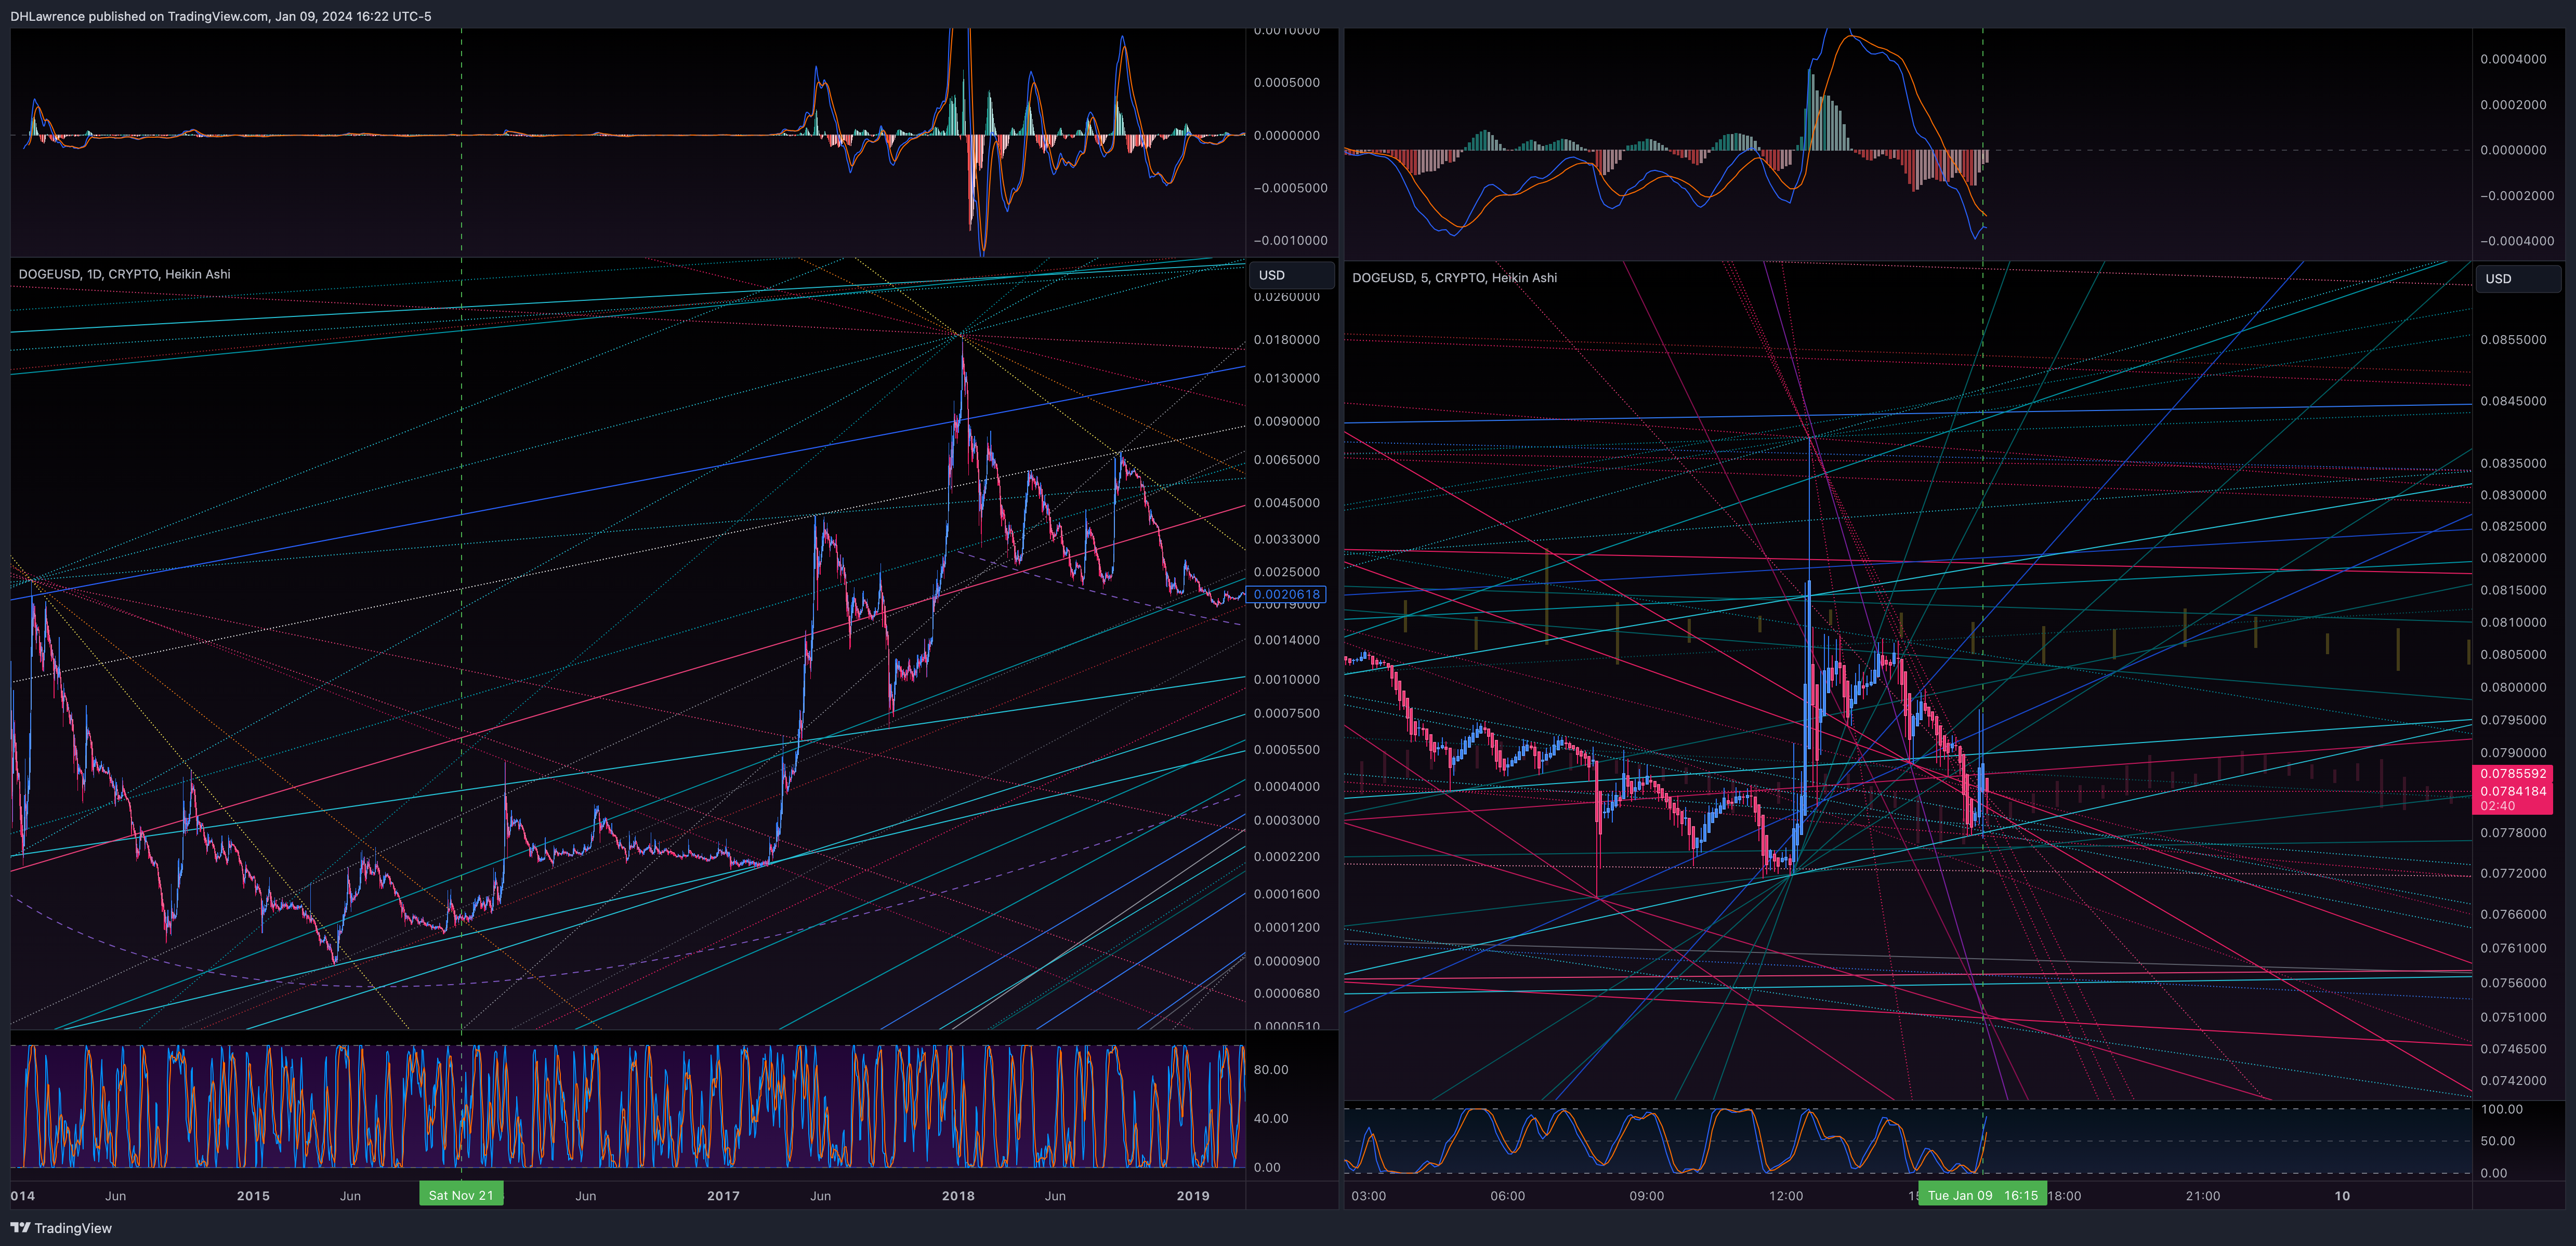Select the DOGEUSD 1D Heikin Ashi chart title

pyautogui.click(x=124, y=274)
